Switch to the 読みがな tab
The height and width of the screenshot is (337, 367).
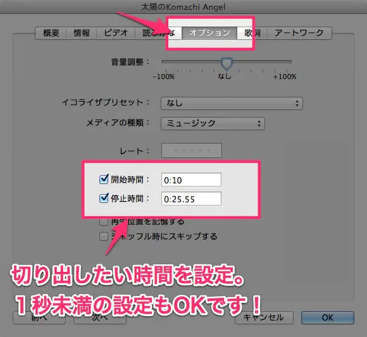tap(158, 33)
